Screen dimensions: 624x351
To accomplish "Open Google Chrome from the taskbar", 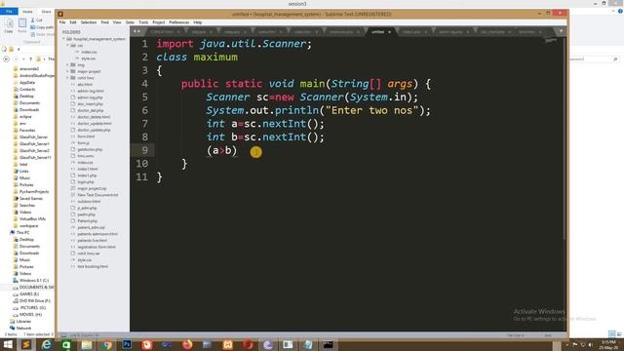I will (x=106, y=344).
